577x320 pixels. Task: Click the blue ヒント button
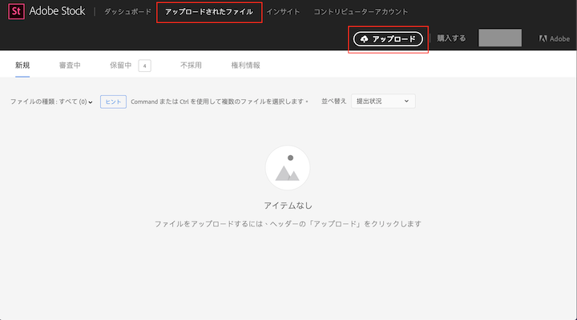[113, 102]
